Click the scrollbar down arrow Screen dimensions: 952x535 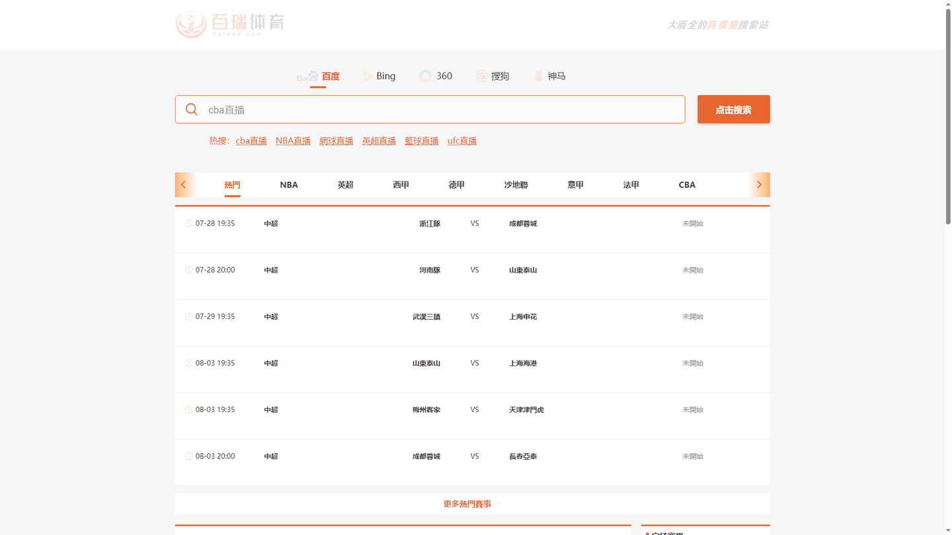(x=948, y=531)
